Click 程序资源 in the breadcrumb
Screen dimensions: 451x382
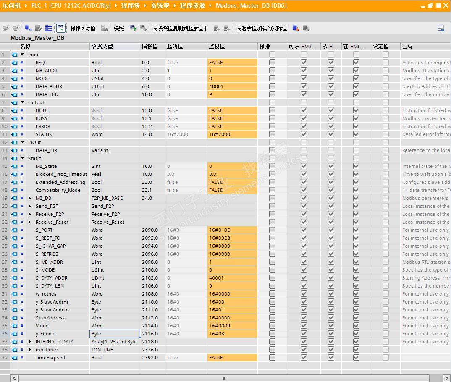[192, 5]
